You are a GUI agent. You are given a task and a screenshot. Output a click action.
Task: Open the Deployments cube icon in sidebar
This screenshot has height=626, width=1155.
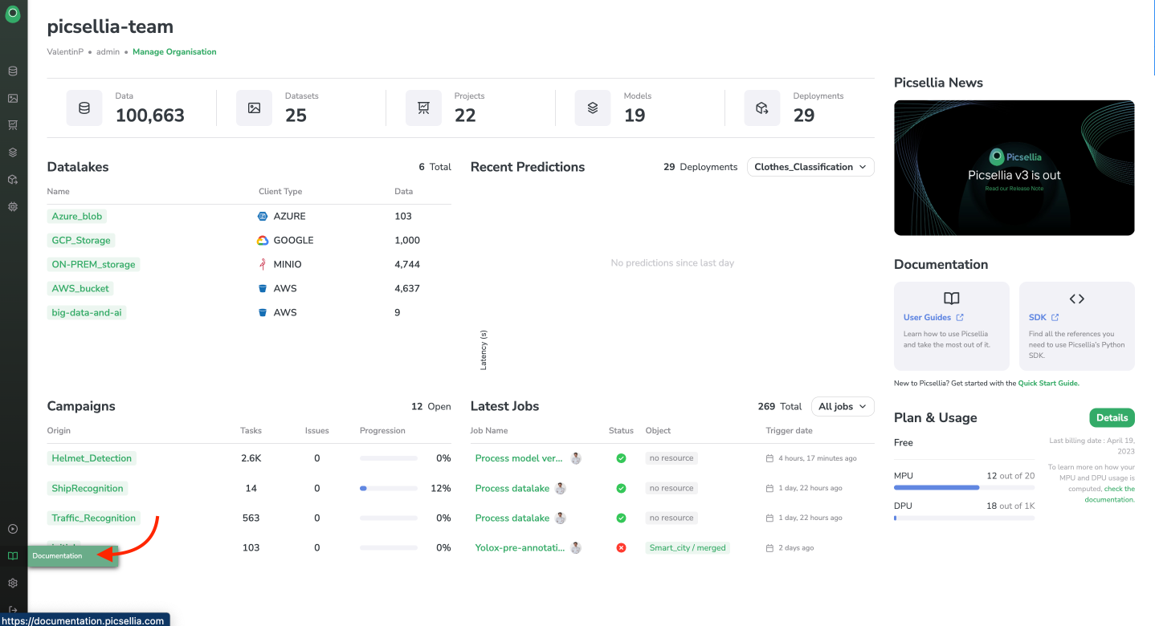[x=13, y=179]
